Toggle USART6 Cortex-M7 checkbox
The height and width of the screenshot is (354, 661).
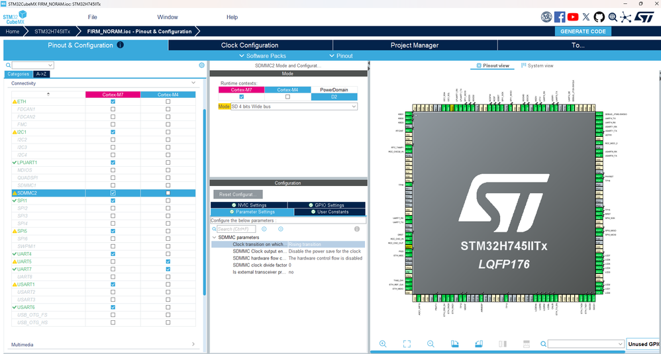pyautogui.click(x=113, y=307)
